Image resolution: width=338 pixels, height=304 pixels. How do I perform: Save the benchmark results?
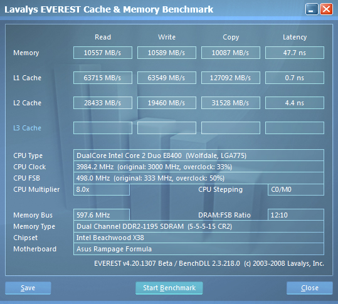[x=28, y=288]
